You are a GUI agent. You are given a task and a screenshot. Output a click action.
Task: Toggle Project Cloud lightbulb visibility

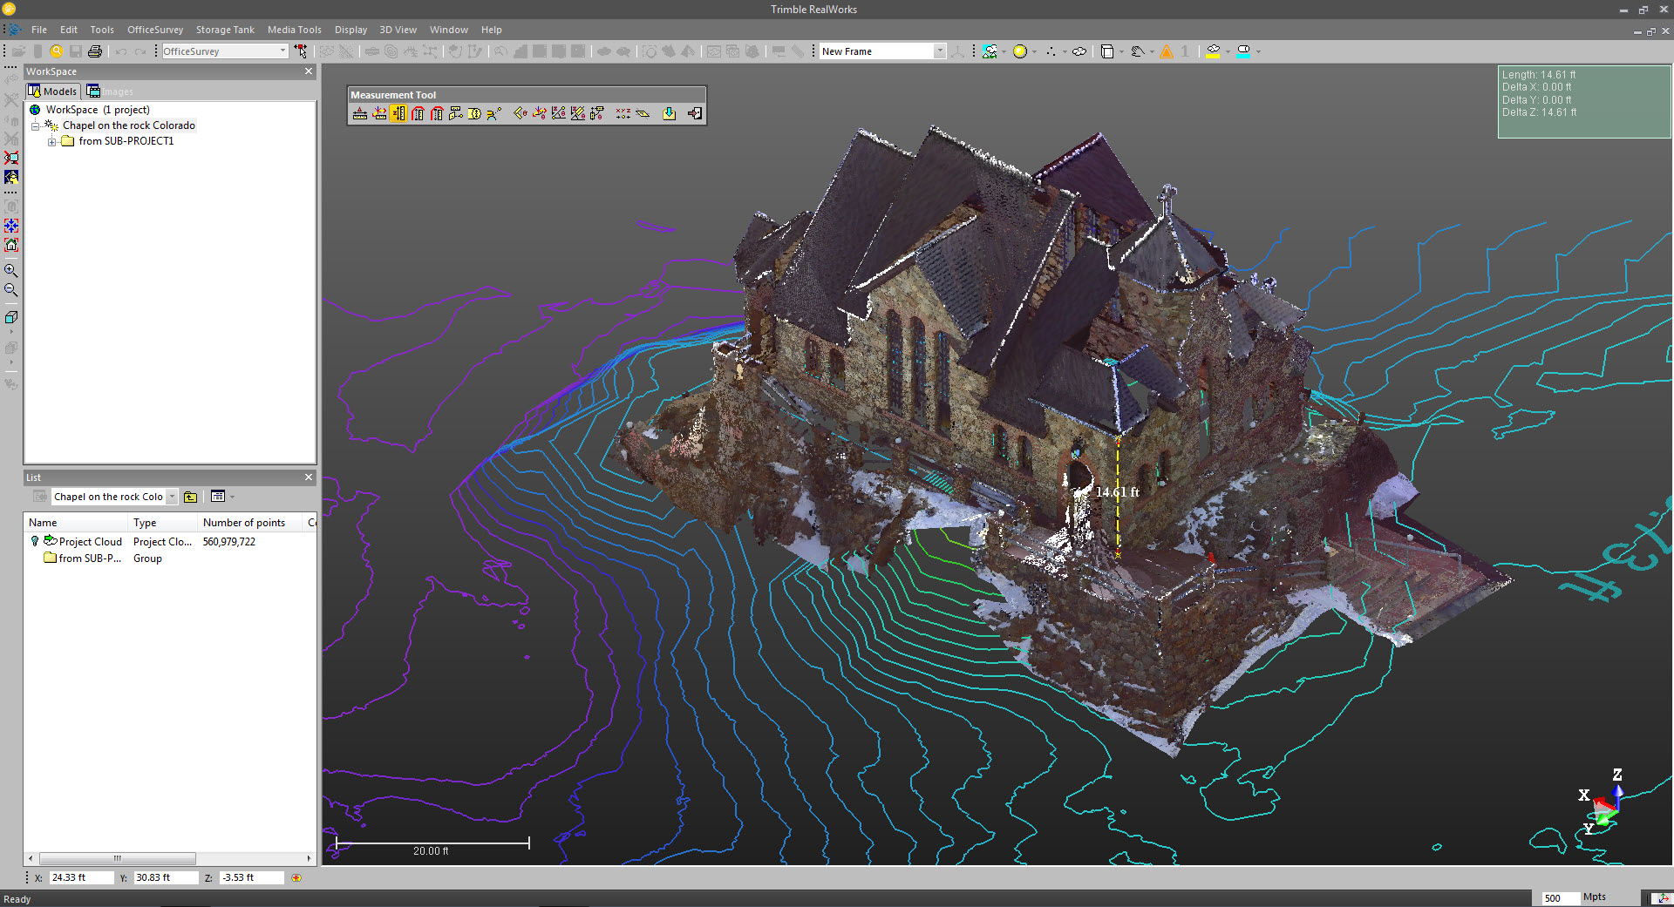tap(35, 541)
